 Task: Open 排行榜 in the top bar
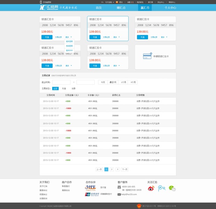[x=150, y=2]
